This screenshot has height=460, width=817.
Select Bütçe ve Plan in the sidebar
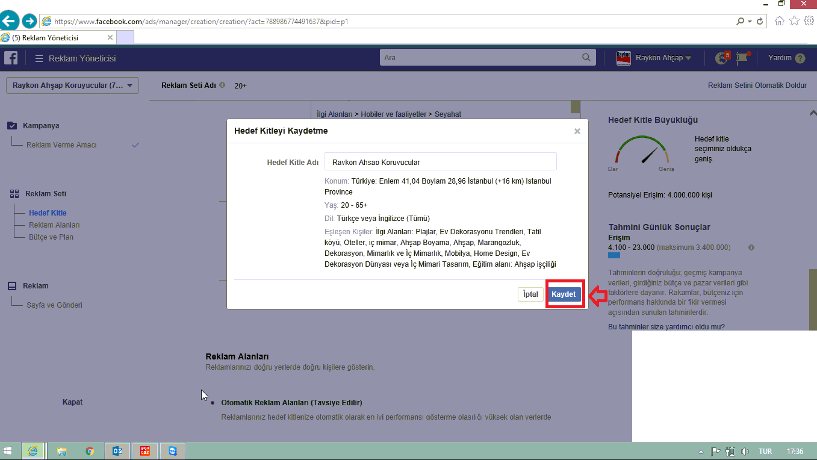click(51, 237)
